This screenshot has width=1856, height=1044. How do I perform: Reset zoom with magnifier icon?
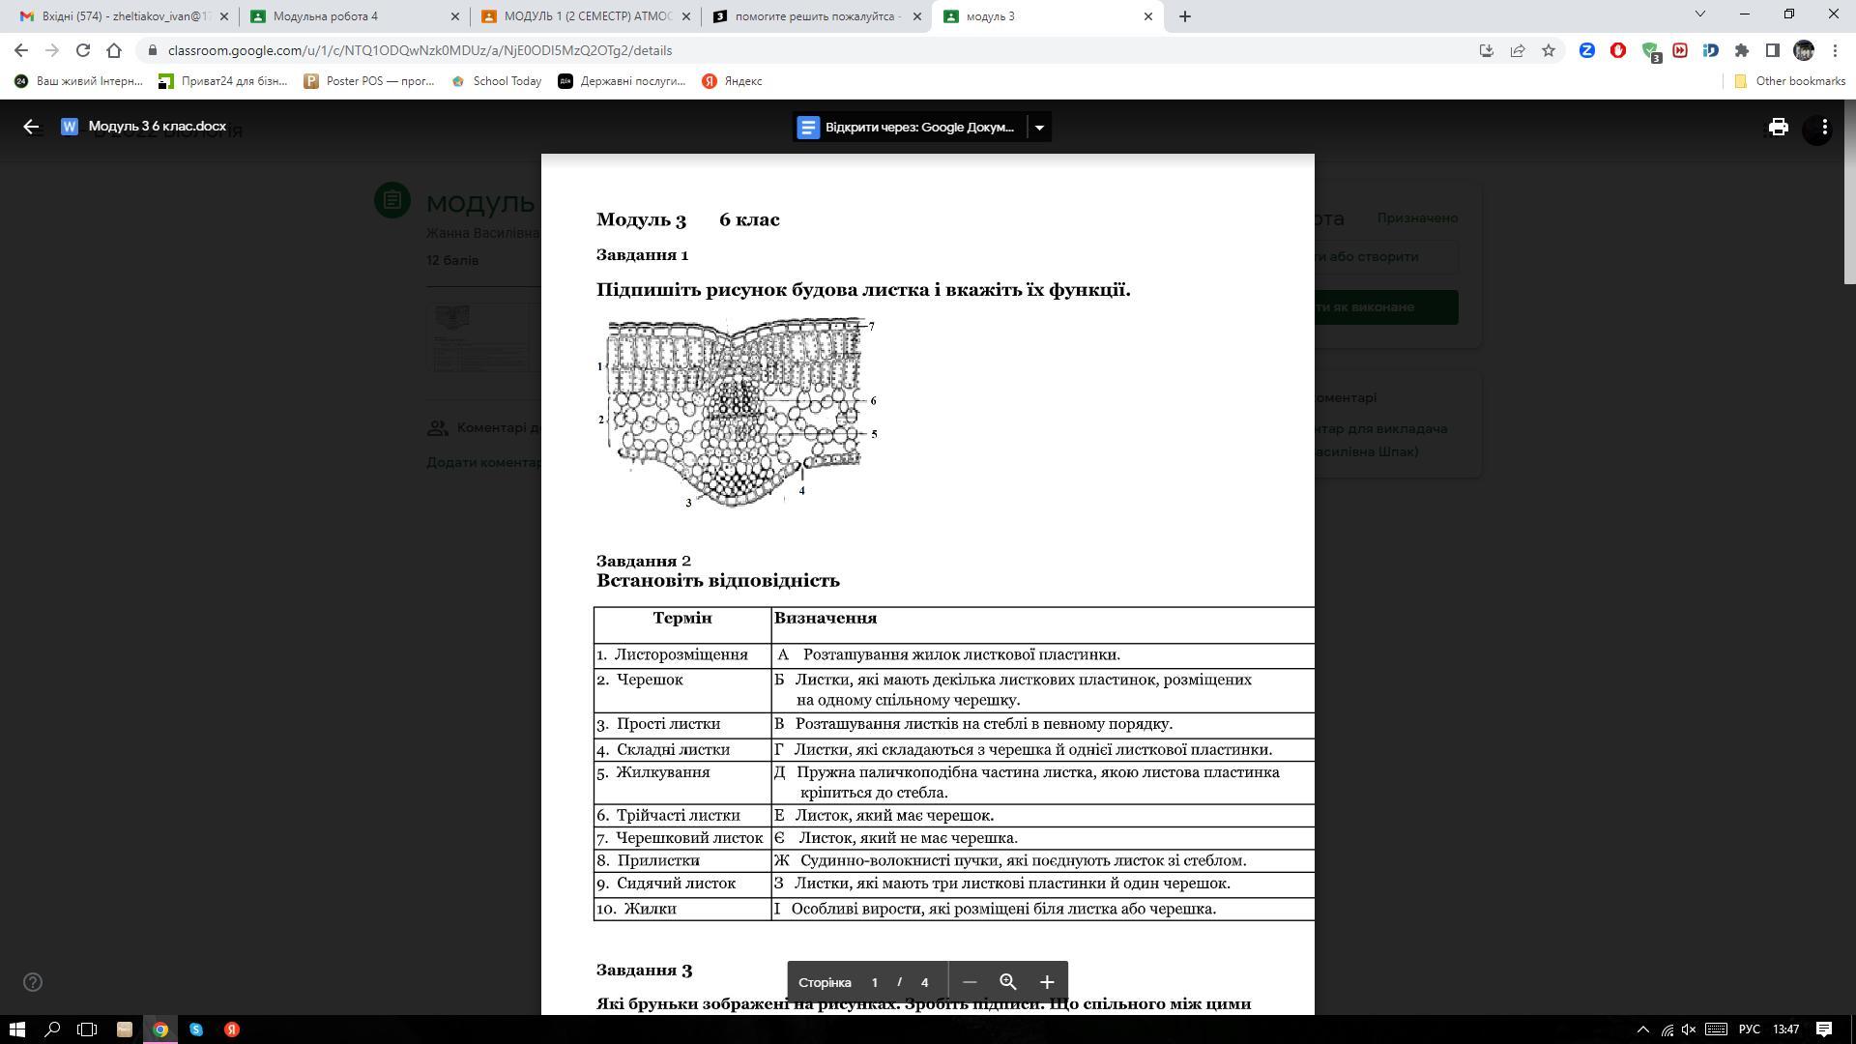(1008, 982)
